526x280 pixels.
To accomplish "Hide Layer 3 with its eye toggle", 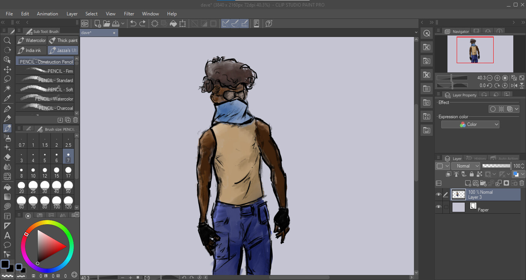I will pos(439,194).
